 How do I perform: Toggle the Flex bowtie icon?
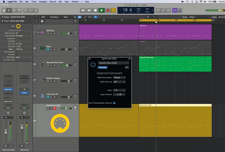[90, 17]
